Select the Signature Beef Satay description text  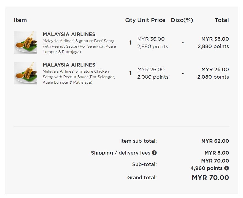(x=79, y=46)
